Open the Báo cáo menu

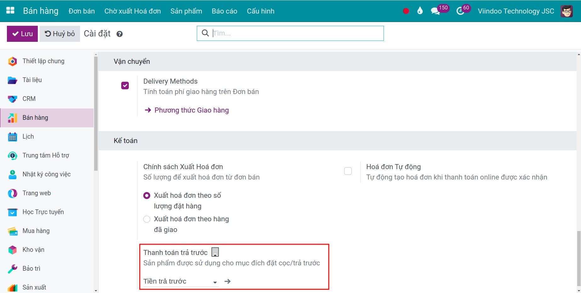[x=224, y=11]
